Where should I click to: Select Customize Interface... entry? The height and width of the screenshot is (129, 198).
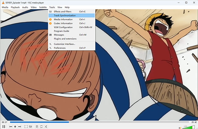click(72, 44)
